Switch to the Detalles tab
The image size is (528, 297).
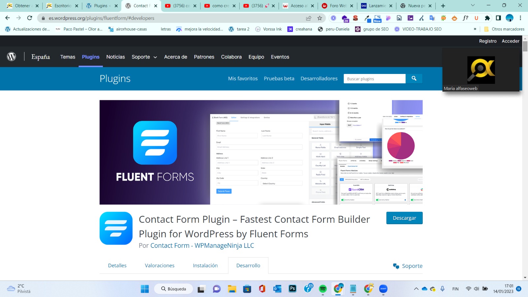tap(117, 265)
